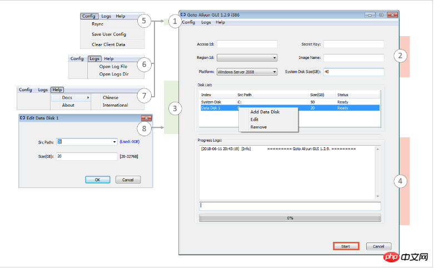Image resolution: width=434 pixels, height=268 pixels.
Task: Minimize the Goto Aliyun GUI window
Action: 370,15
